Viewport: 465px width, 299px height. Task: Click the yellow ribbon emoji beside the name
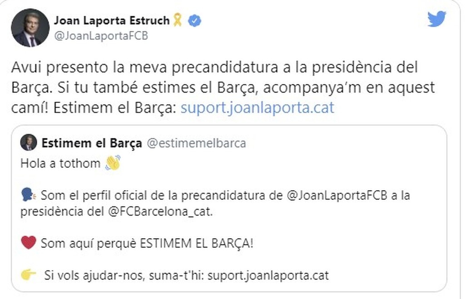[x=178, y=20]
